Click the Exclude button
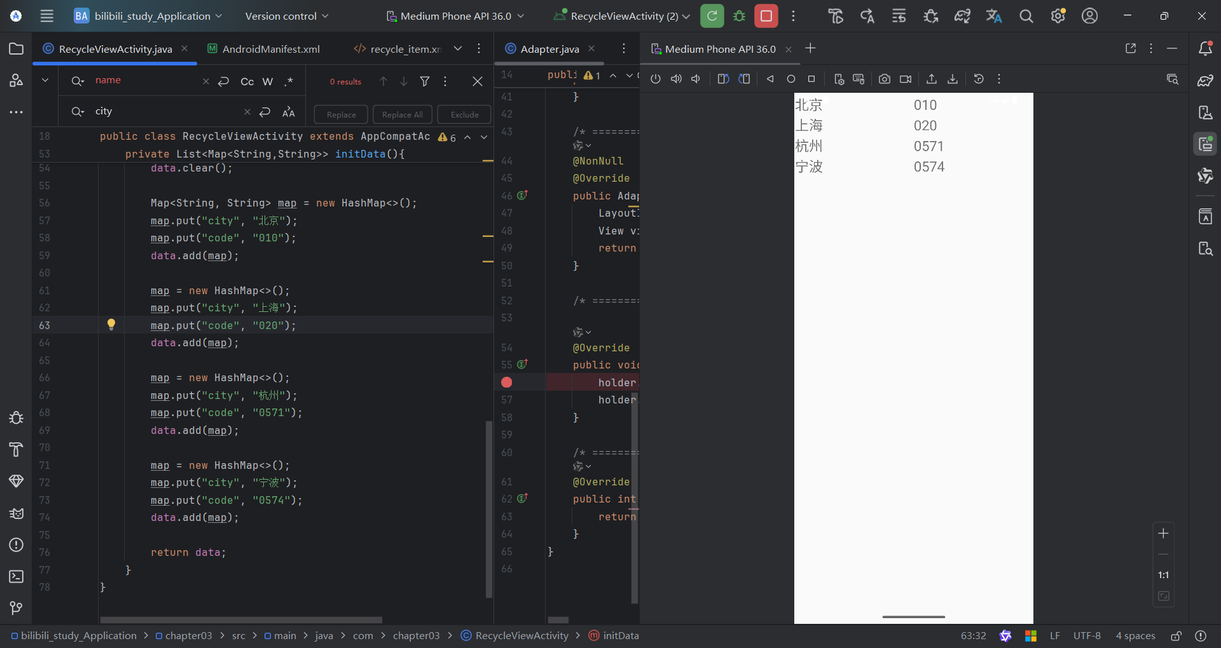The height and width of the screenshot is (648, 1221). (464, 114)
